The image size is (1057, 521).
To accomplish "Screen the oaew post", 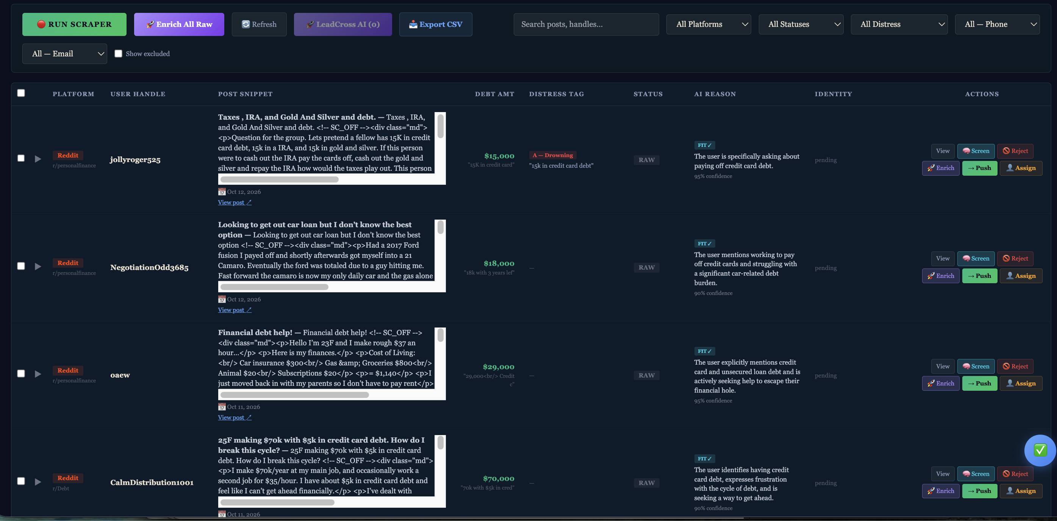I will point(976,367).
